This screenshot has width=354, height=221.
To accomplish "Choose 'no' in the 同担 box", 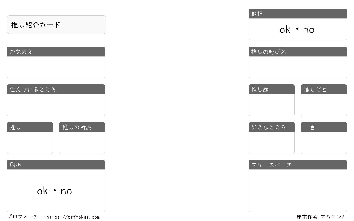I will point(66,192).
